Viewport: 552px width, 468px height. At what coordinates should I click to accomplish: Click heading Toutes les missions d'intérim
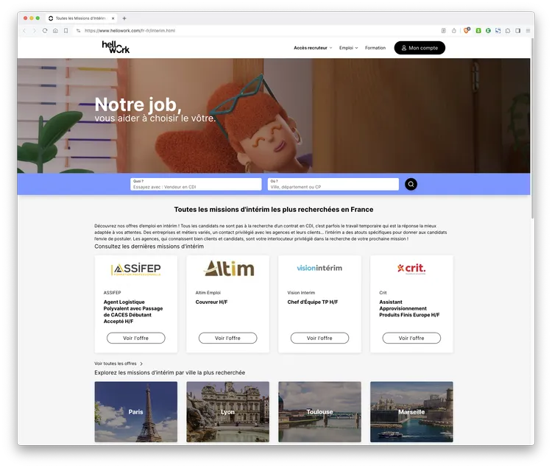(x=274, y=210)
